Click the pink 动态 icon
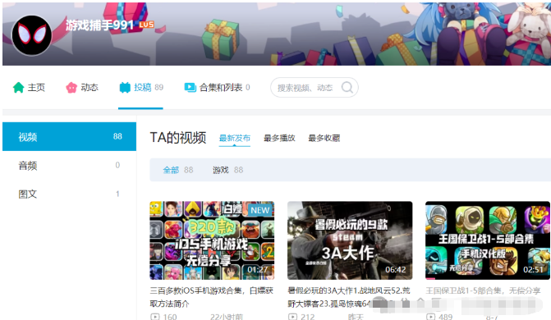The image size is (551, 320). point(71,88)
